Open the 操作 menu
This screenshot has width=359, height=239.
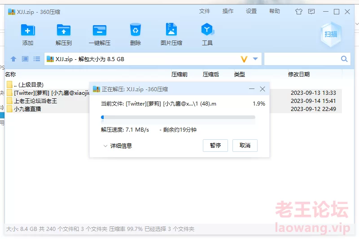(x=228, y=11)
